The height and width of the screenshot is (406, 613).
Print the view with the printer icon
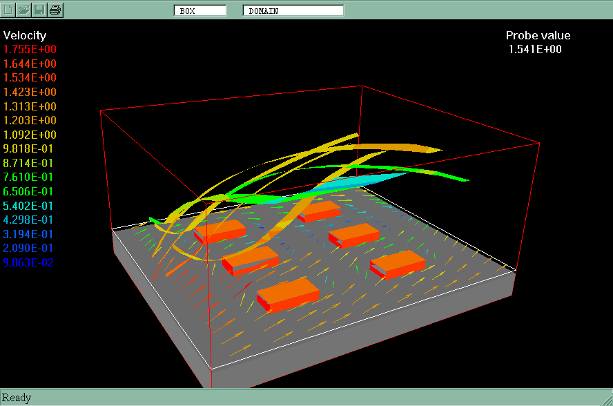coord(56,10)
